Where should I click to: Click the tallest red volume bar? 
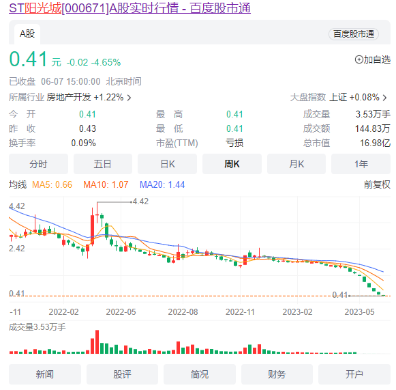[x=97, y=342]
